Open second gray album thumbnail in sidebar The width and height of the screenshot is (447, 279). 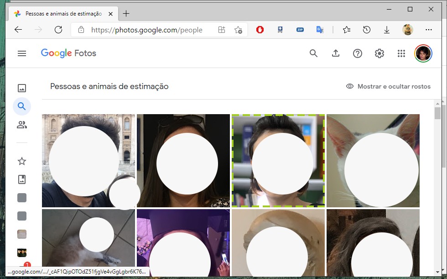pyautogui.click(x=22, y=216)
